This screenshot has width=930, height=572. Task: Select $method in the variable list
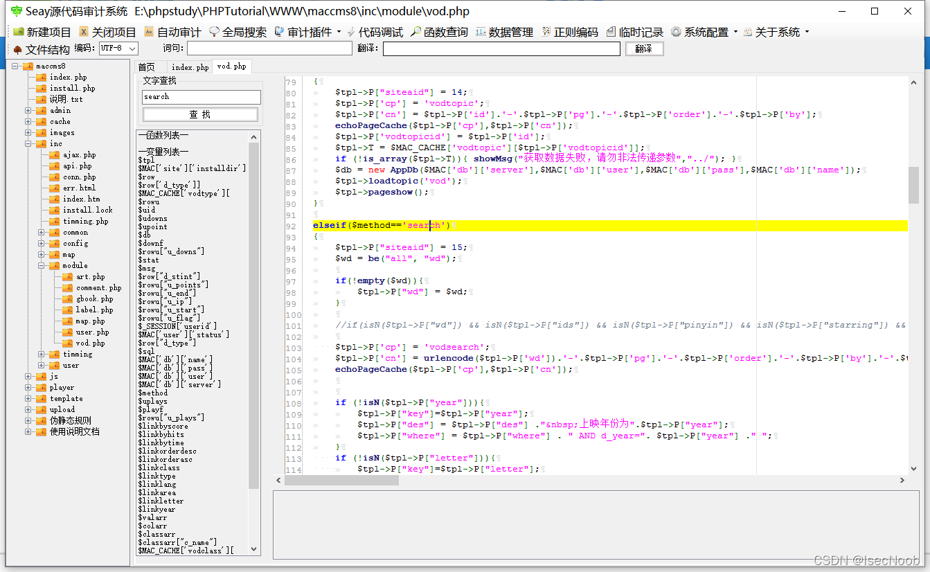(153, 393)
